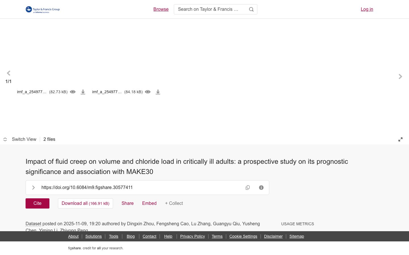Click the second irnf_a_254977 file name

pos(107,92)
